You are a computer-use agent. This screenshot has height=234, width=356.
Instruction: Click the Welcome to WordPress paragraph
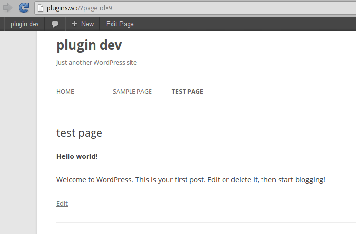191,180
